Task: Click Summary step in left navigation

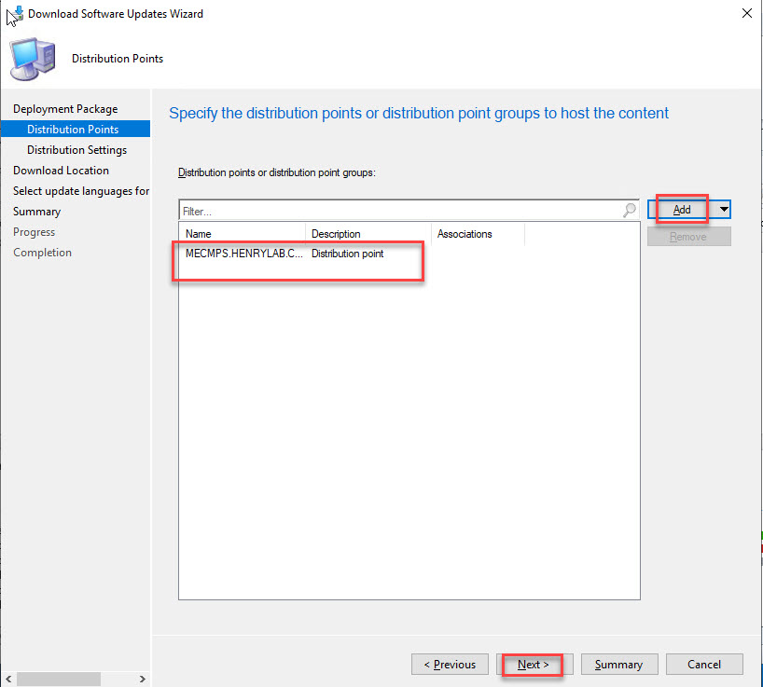Action: coord(36,212)
